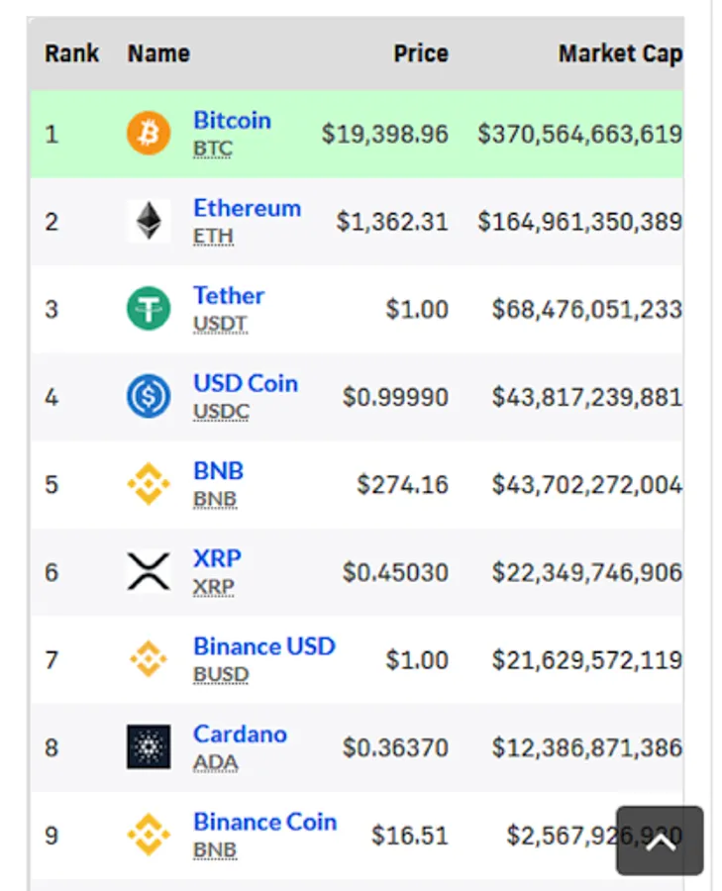Viewport: 722px width, 891px height.
Task: Click the Binance Coin logo in row 9
Action: [149, 835]
